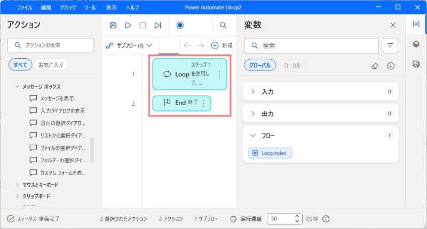The width and height of the screenshot is (427, 229).
Task: Open the サブフロー dropdown
Action: point(130,45)
